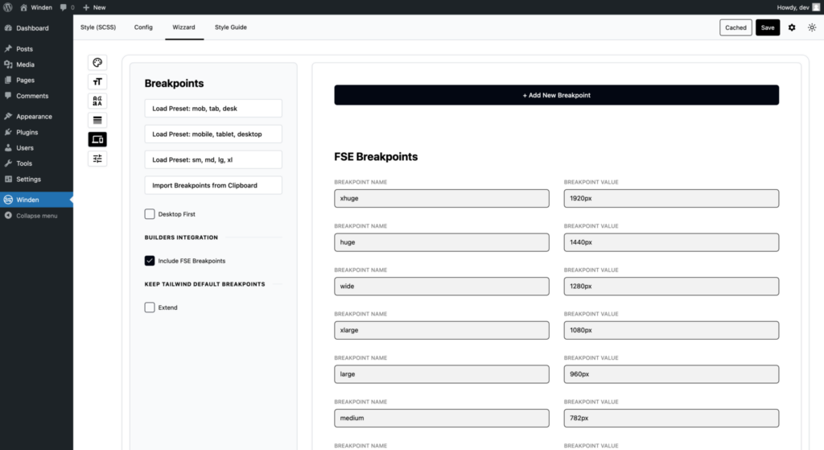Switch to the Style (SCSS) tab
This screenshot has width=824, height=450.
98,27
